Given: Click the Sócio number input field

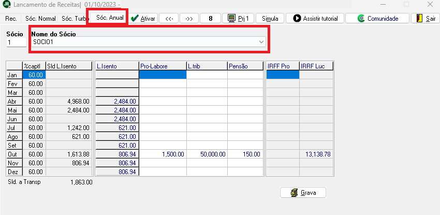Looking at the screenshot, I should coord(16,42).
